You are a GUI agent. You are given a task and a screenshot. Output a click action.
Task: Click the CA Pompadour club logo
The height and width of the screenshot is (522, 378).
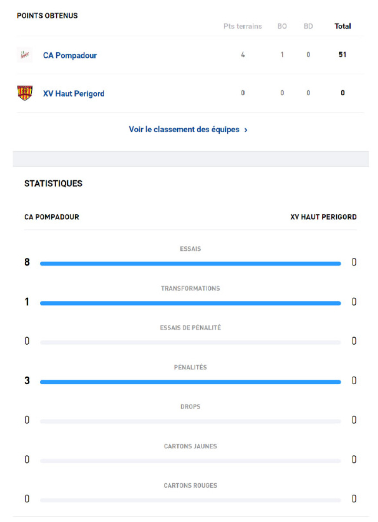[24, 55]
